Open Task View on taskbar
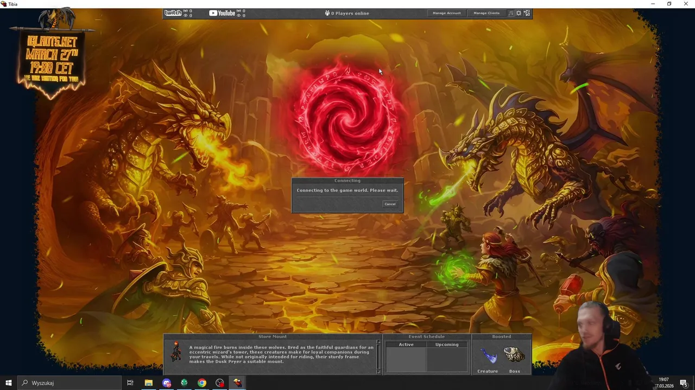The width and height of the screenshot is (695, 390). (130, 383)
